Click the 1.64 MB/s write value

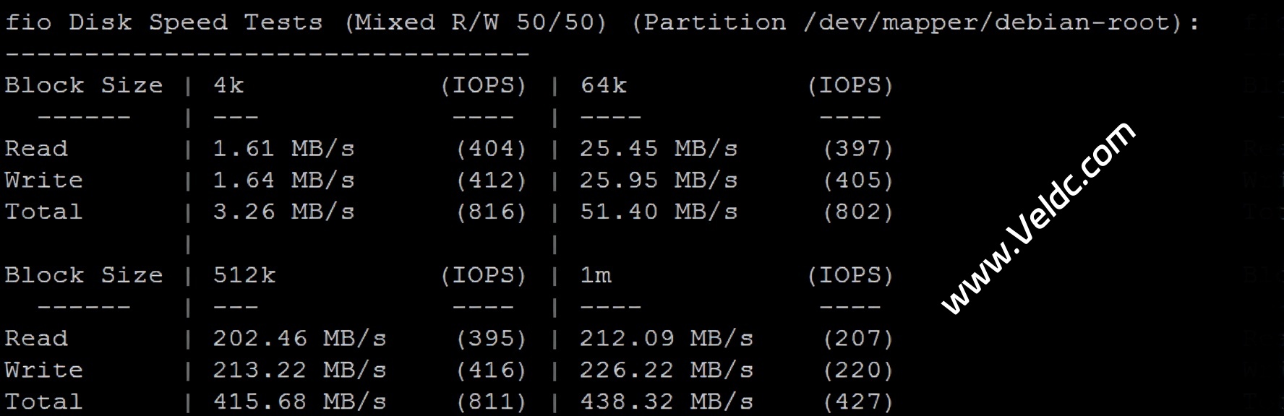[x=283, y=181]
